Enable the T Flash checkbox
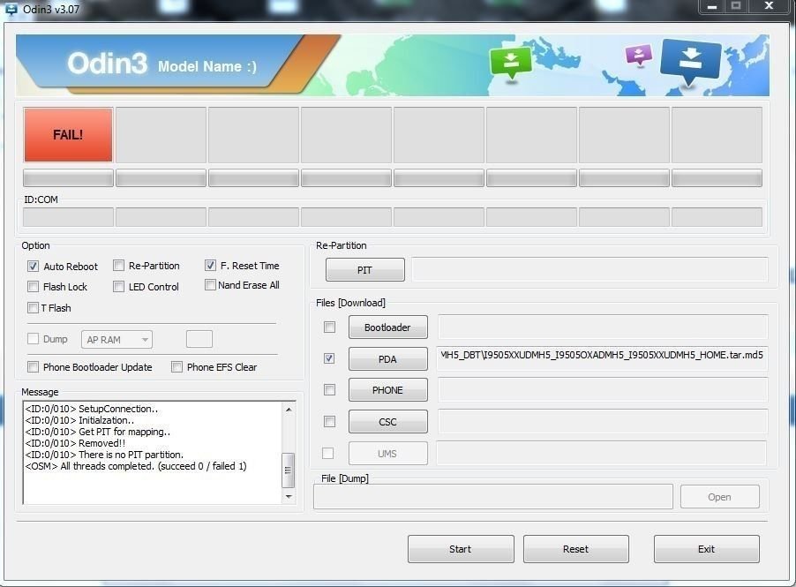796x587 pixels. [x=33, y=308]
